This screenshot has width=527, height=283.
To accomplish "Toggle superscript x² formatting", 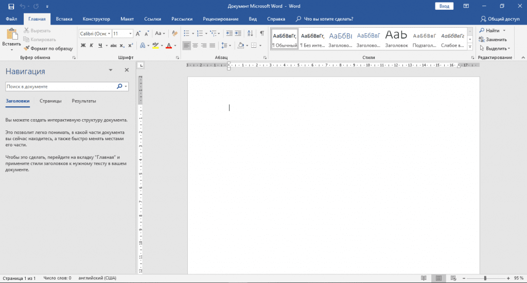I will [130, 45].
